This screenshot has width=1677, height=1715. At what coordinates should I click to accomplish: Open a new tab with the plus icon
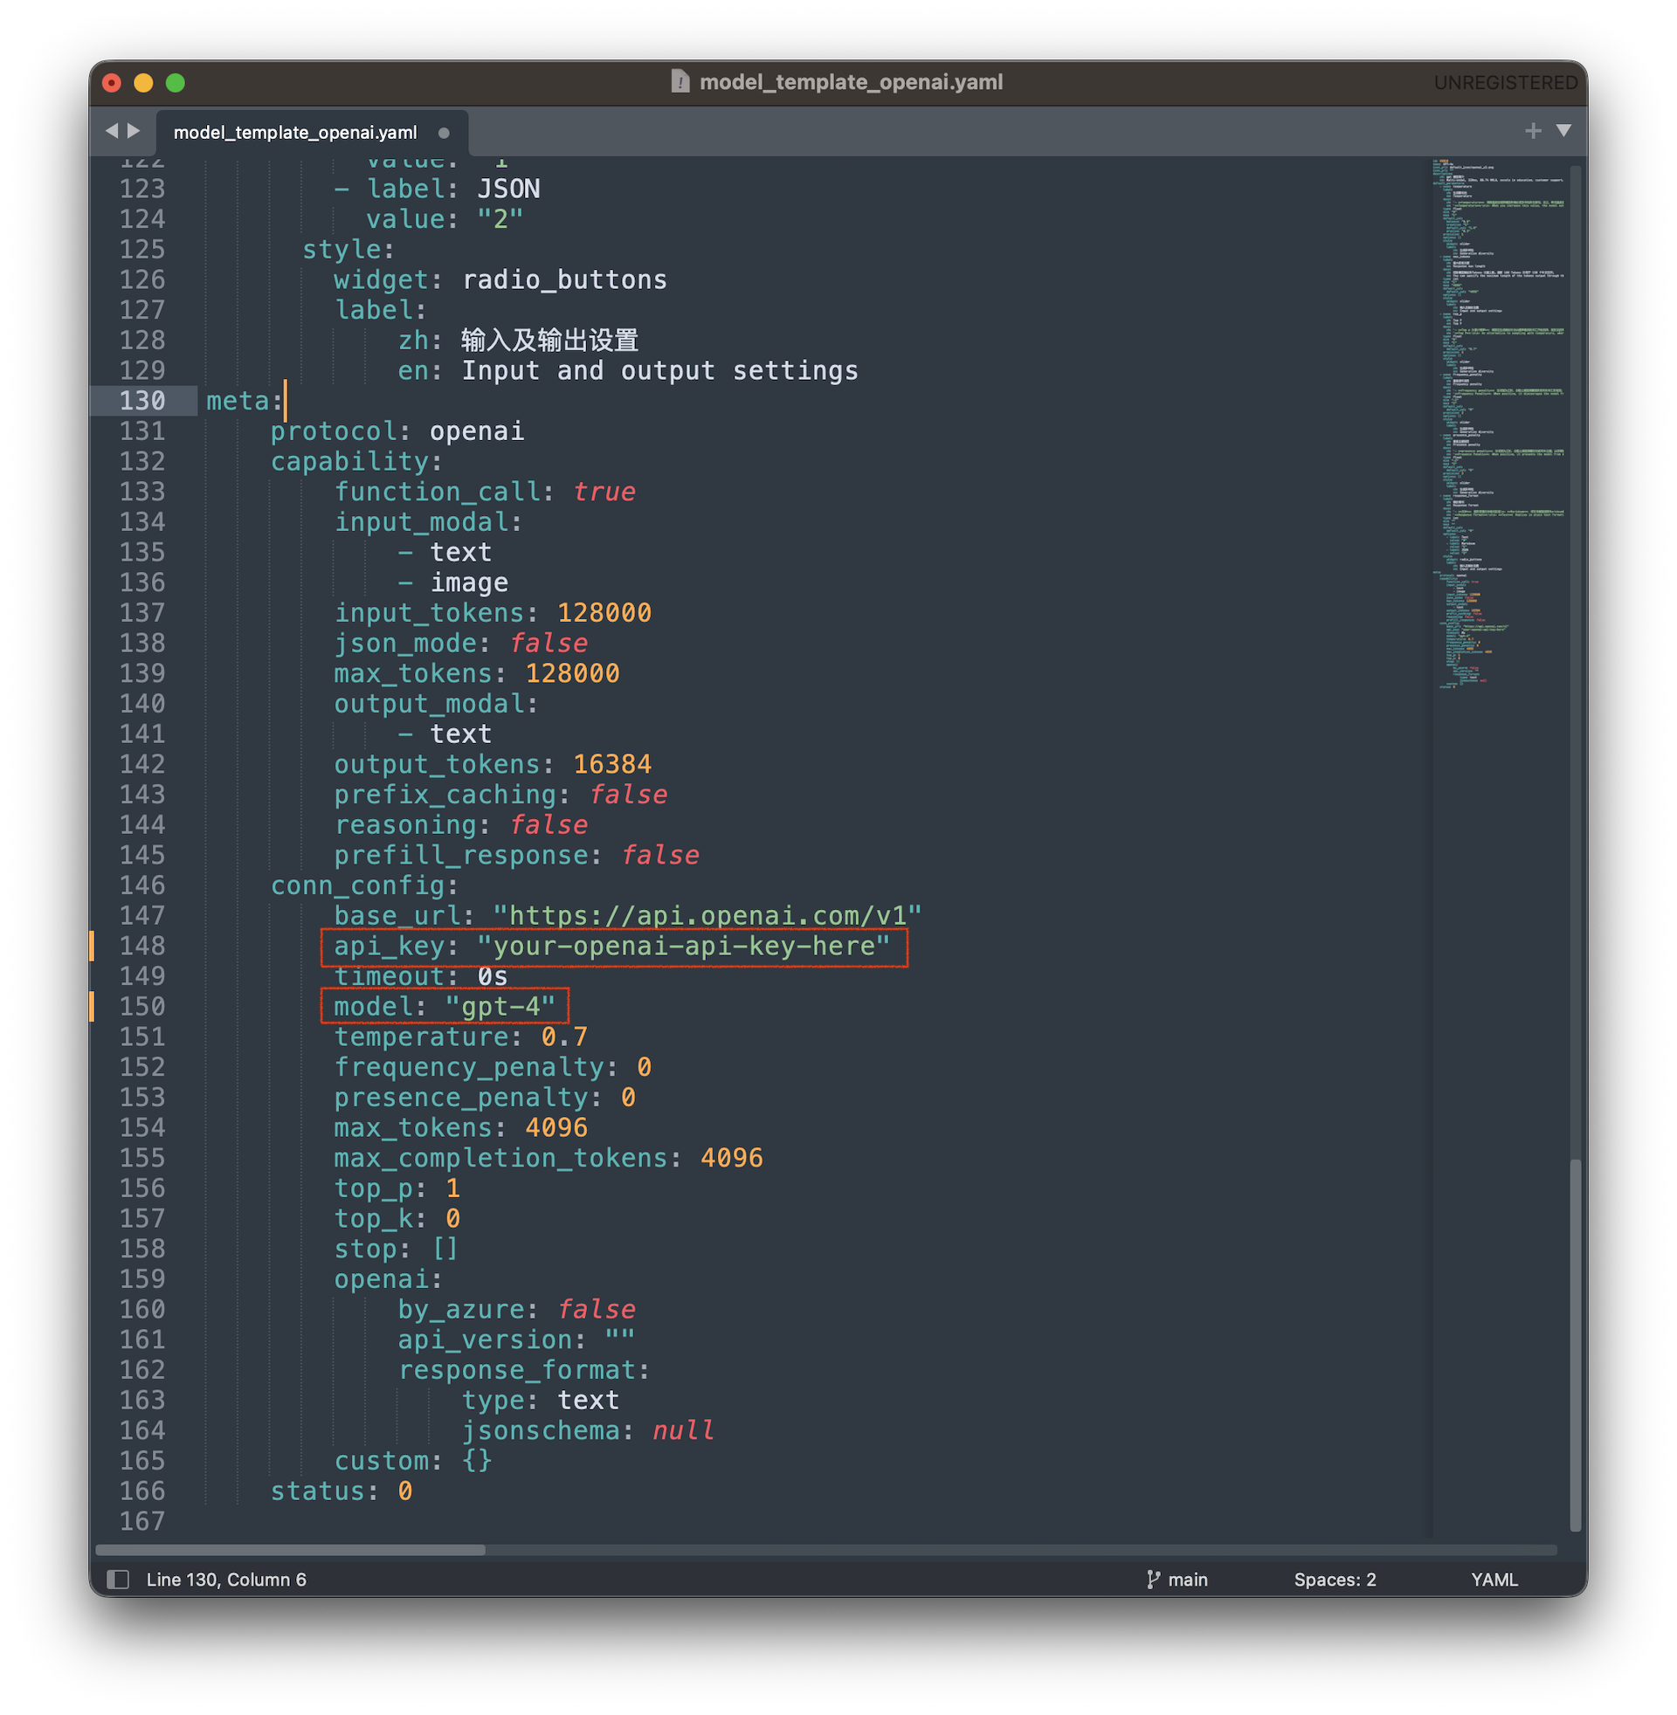(1535, 130)
